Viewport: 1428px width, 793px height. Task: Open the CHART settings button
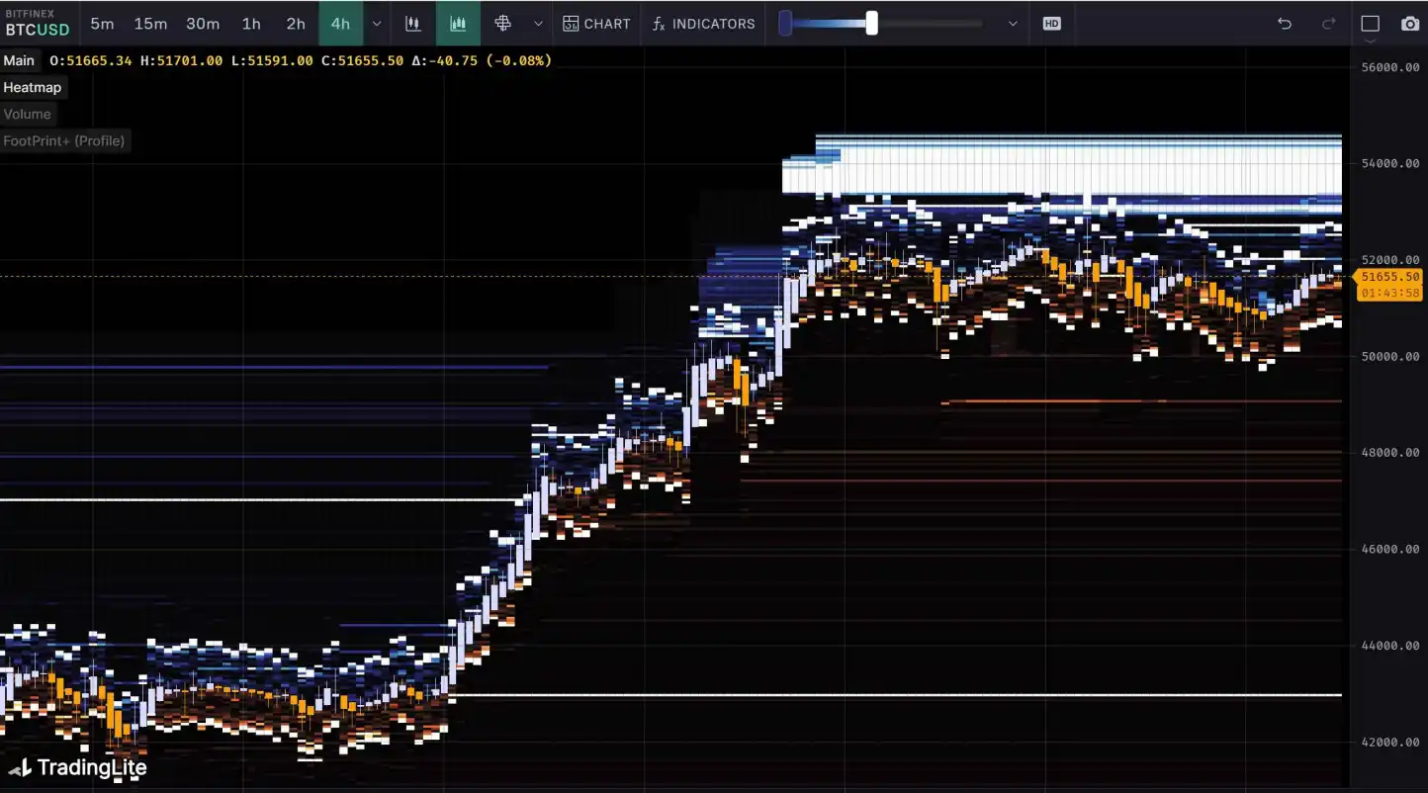pyautogui.click(x=596, y=24)
